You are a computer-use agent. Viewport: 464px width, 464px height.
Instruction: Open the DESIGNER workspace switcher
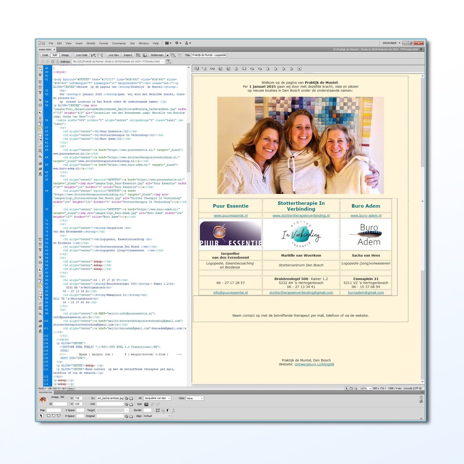[392, 43]
